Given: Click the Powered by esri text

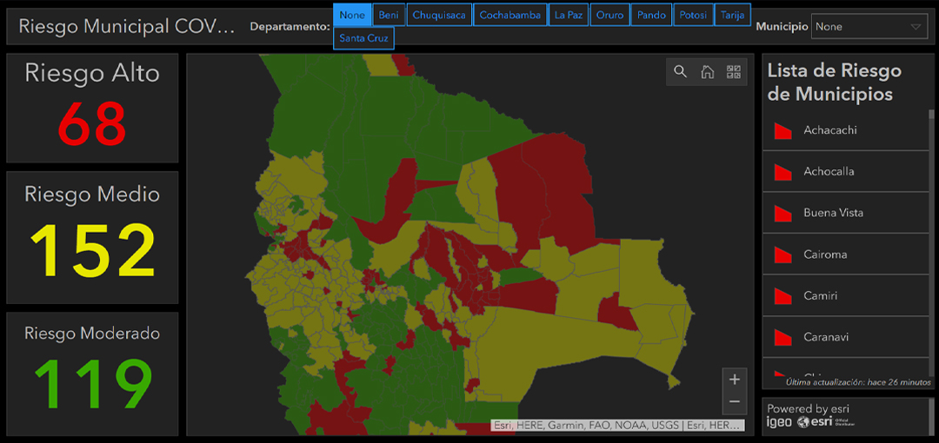Looking at the screenshot, I should click(x=809, y=409).
